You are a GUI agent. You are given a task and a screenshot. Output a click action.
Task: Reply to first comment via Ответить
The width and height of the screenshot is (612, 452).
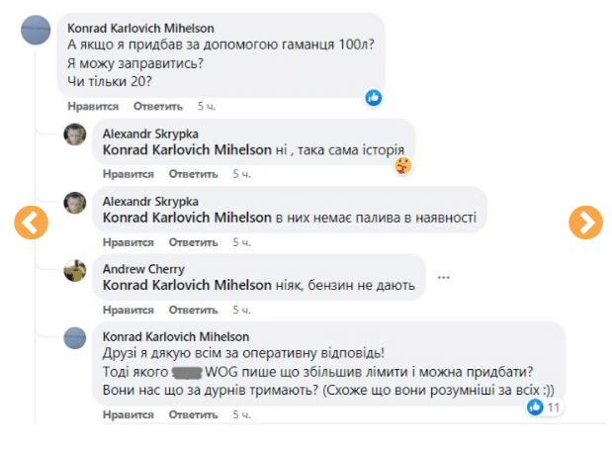pos(158,106)
